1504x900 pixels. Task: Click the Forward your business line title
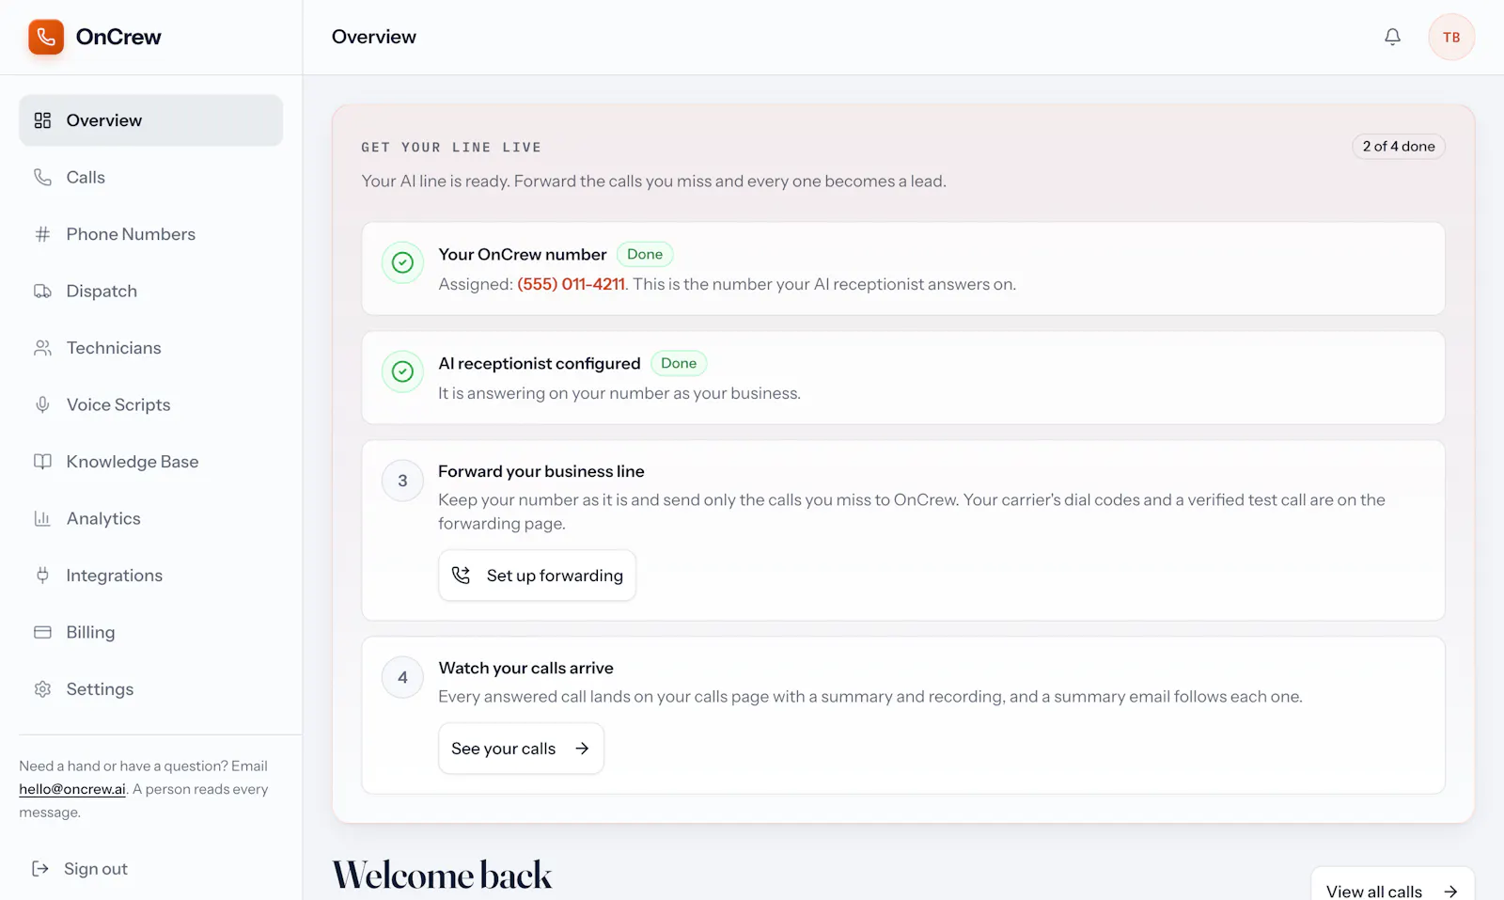[x=541, y=471]
